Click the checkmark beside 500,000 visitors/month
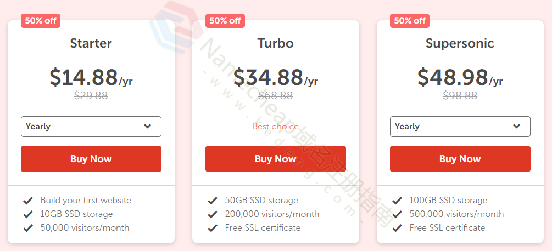Viewport: 552px width, 251px height. (x=397, y=214)
